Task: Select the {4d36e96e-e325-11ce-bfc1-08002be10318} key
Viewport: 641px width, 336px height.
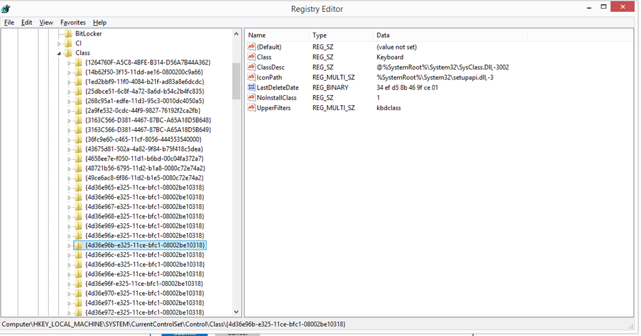Action: (x=145, y=274)
